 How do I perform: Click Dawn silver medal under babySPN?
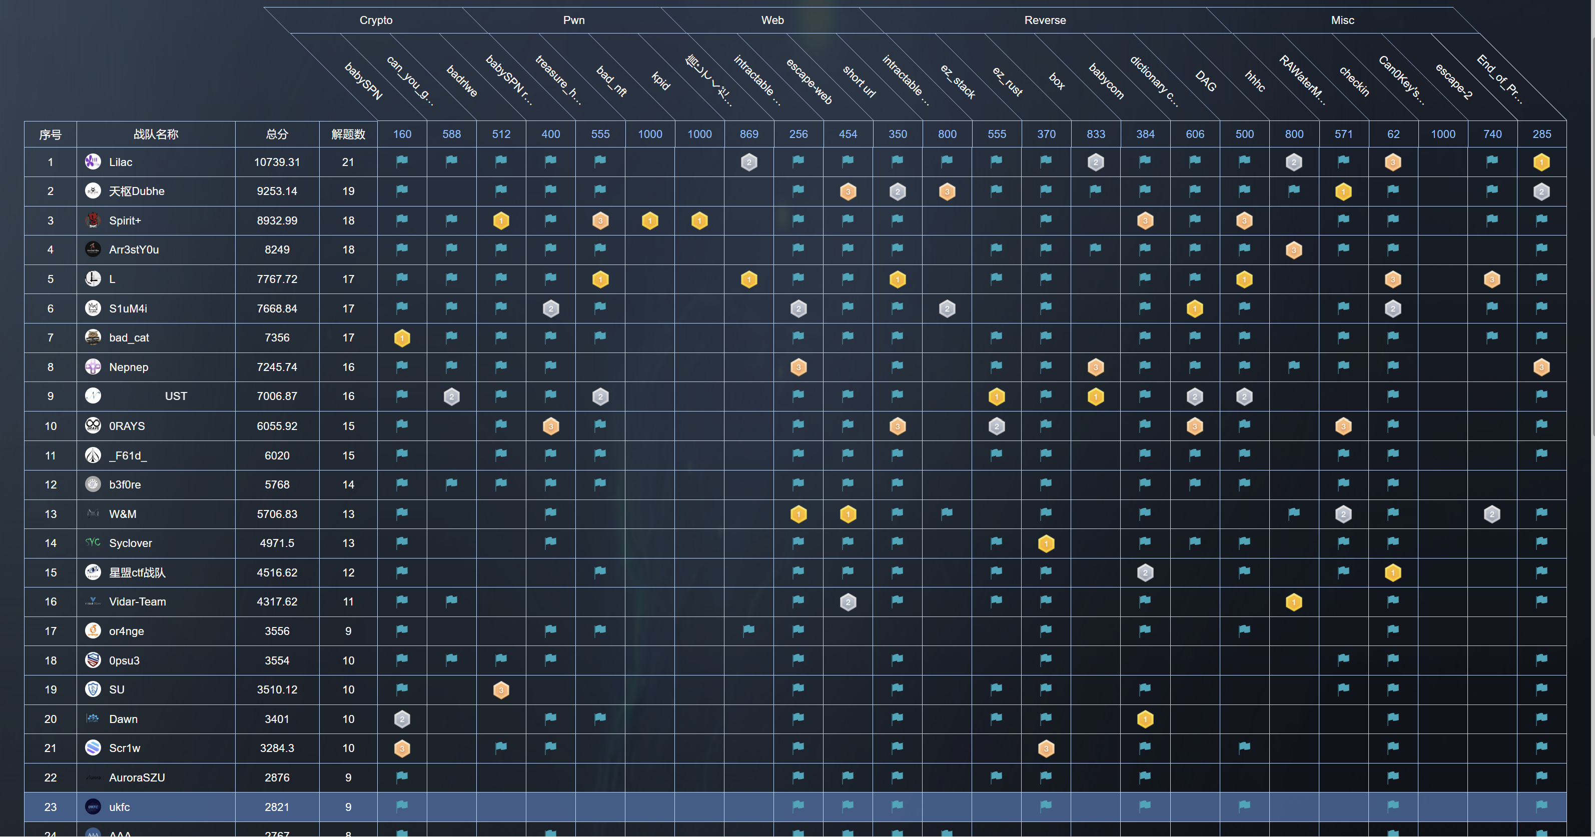(x=402, y=719)
